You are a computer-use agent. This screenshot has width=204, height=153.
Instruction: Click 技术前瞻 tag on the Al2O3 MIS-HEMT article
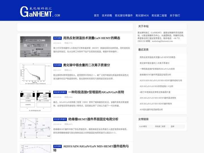[57, 146]
